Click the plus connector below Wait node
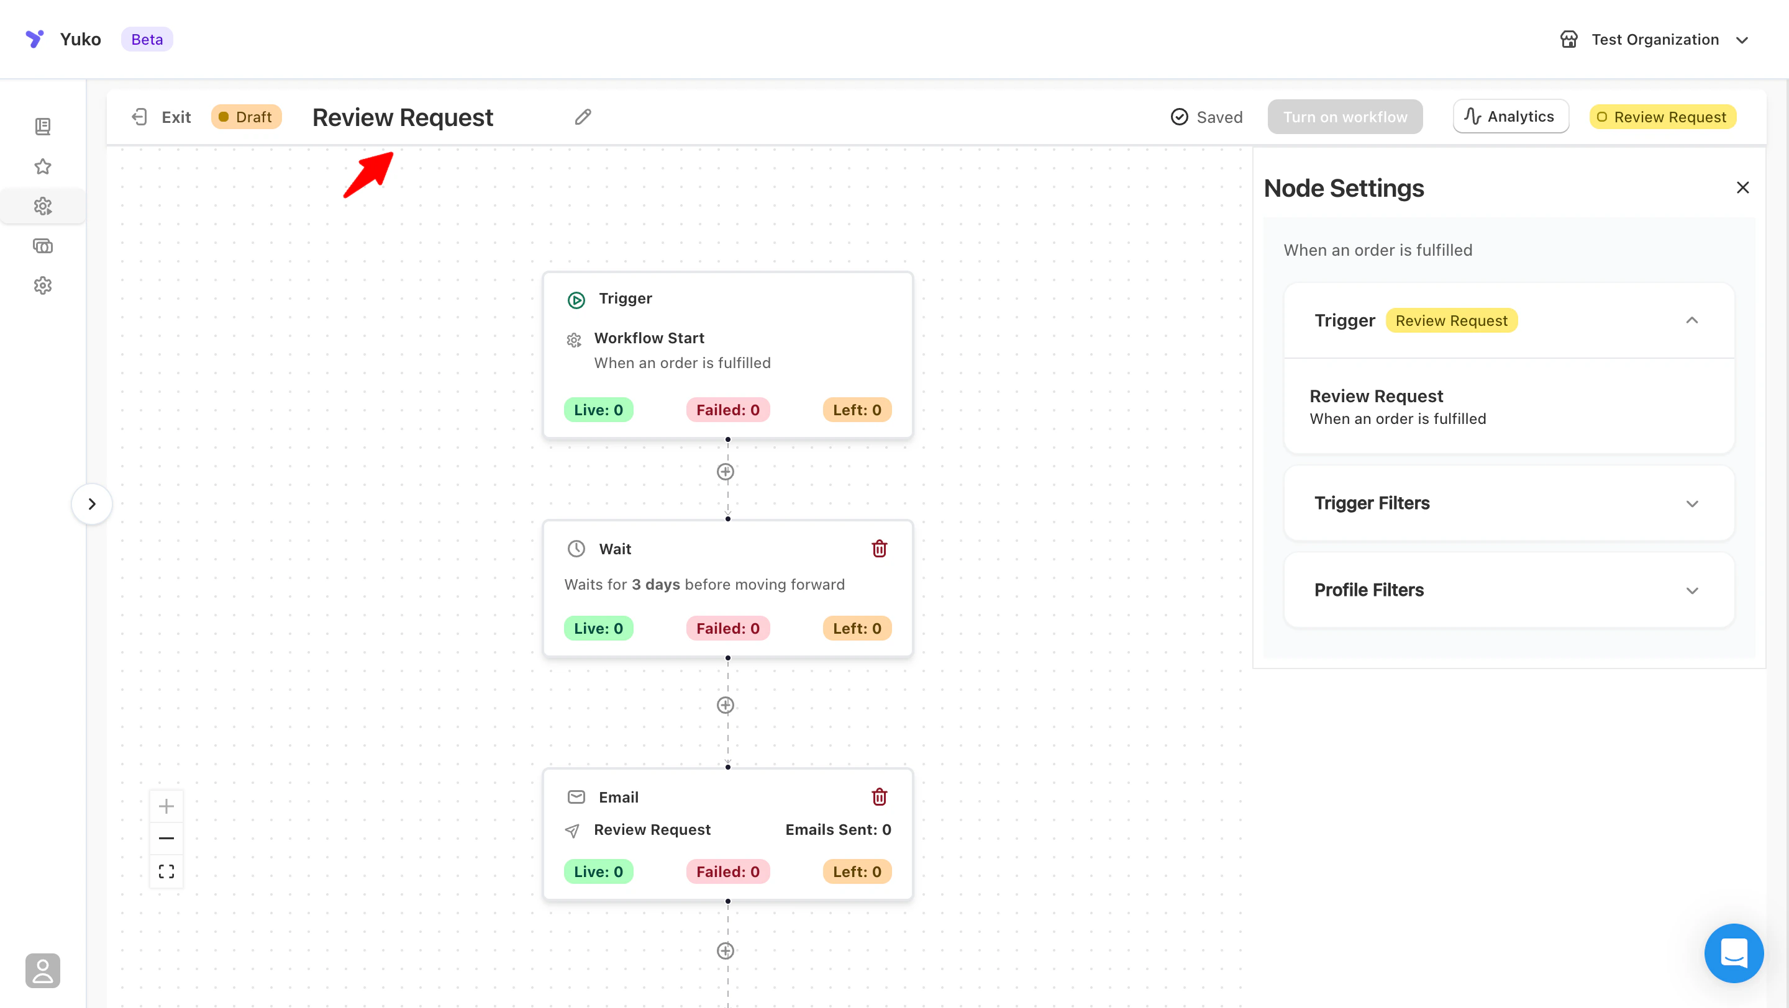 coord(725,705)
